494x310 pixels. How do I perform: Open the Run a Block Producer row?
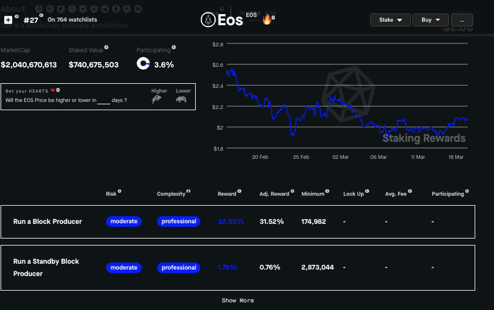pos(47,222)
